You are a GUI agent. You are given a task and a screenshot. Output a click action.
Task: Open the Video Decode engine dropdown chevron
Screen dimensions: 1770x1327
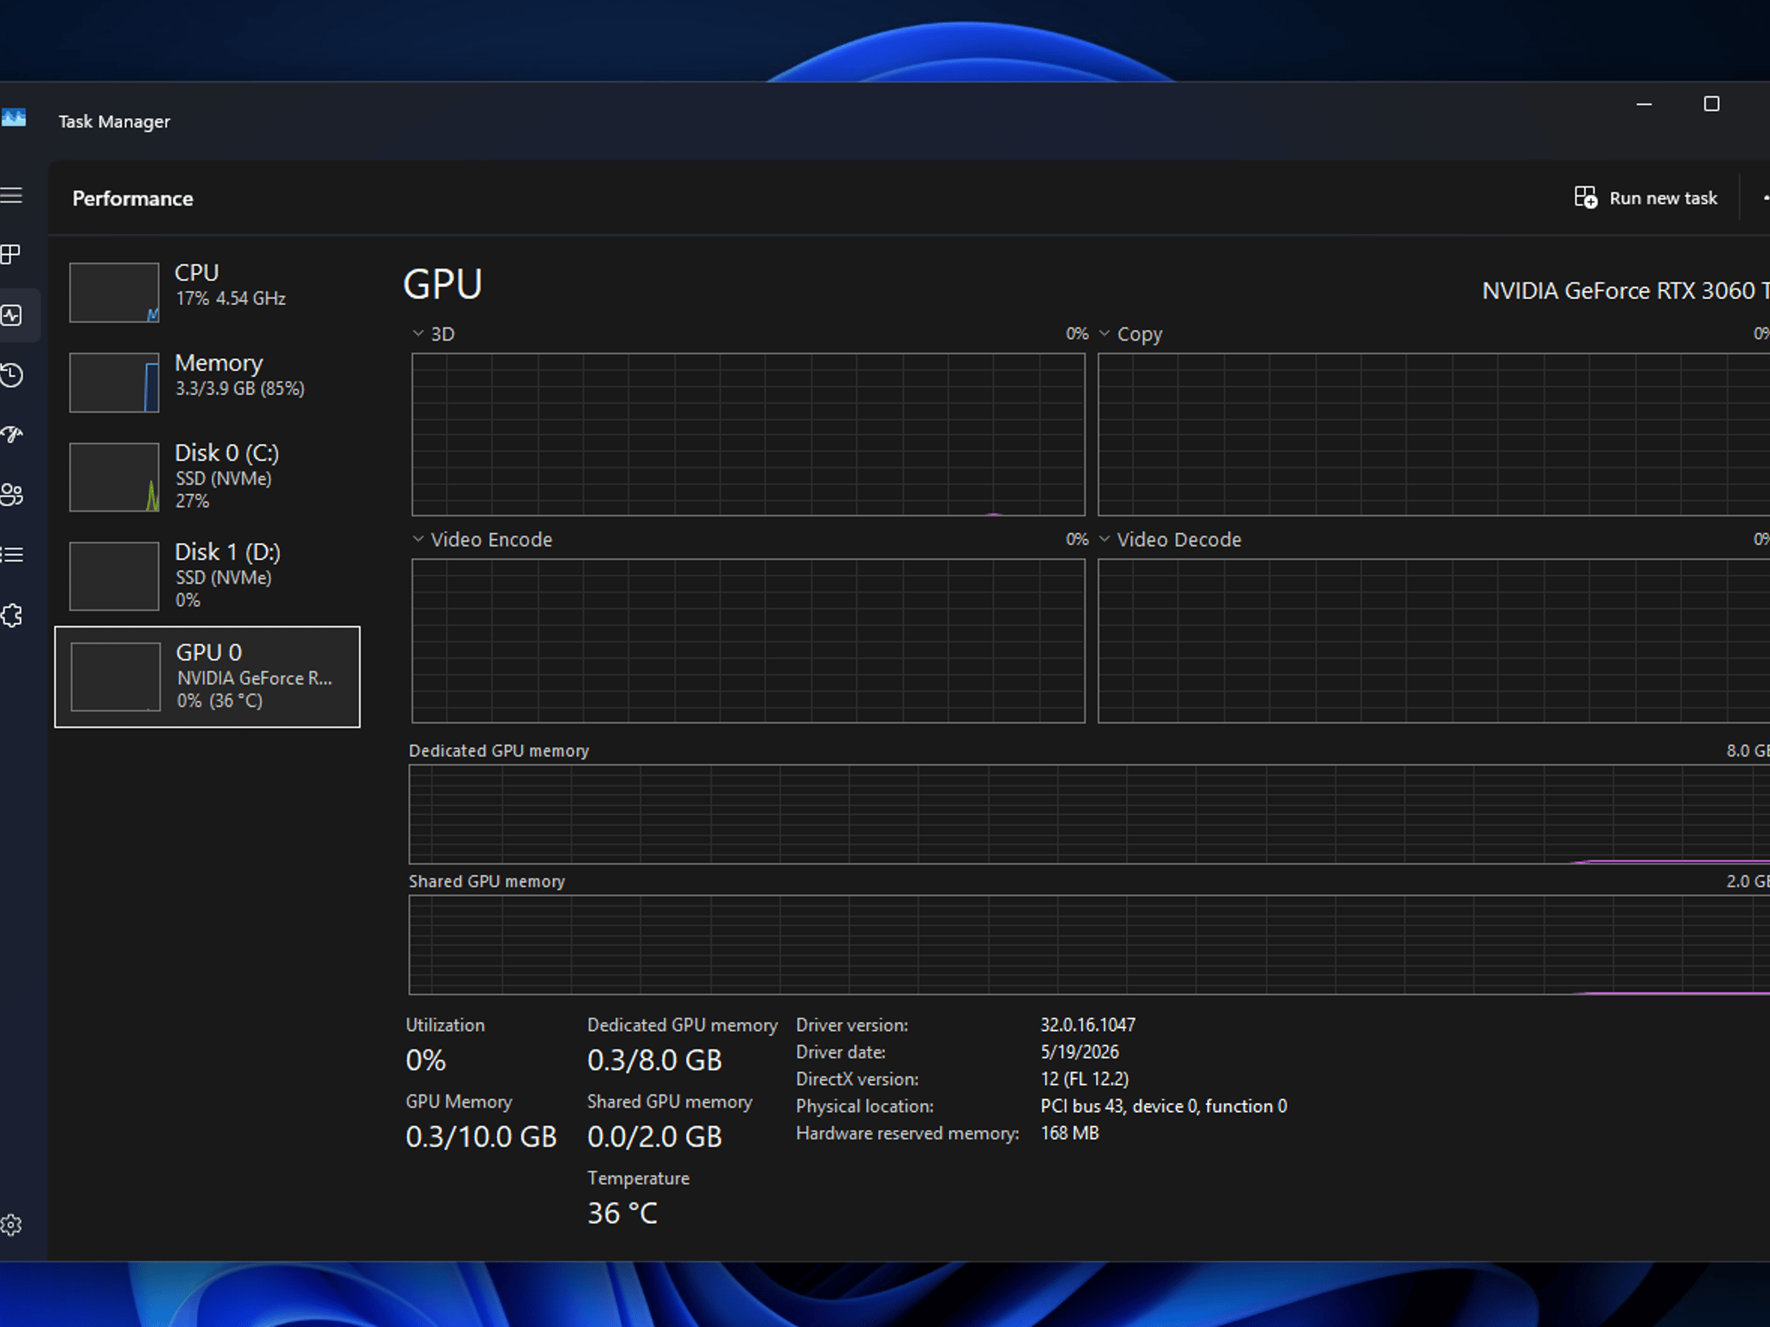tap(1105, 539)
